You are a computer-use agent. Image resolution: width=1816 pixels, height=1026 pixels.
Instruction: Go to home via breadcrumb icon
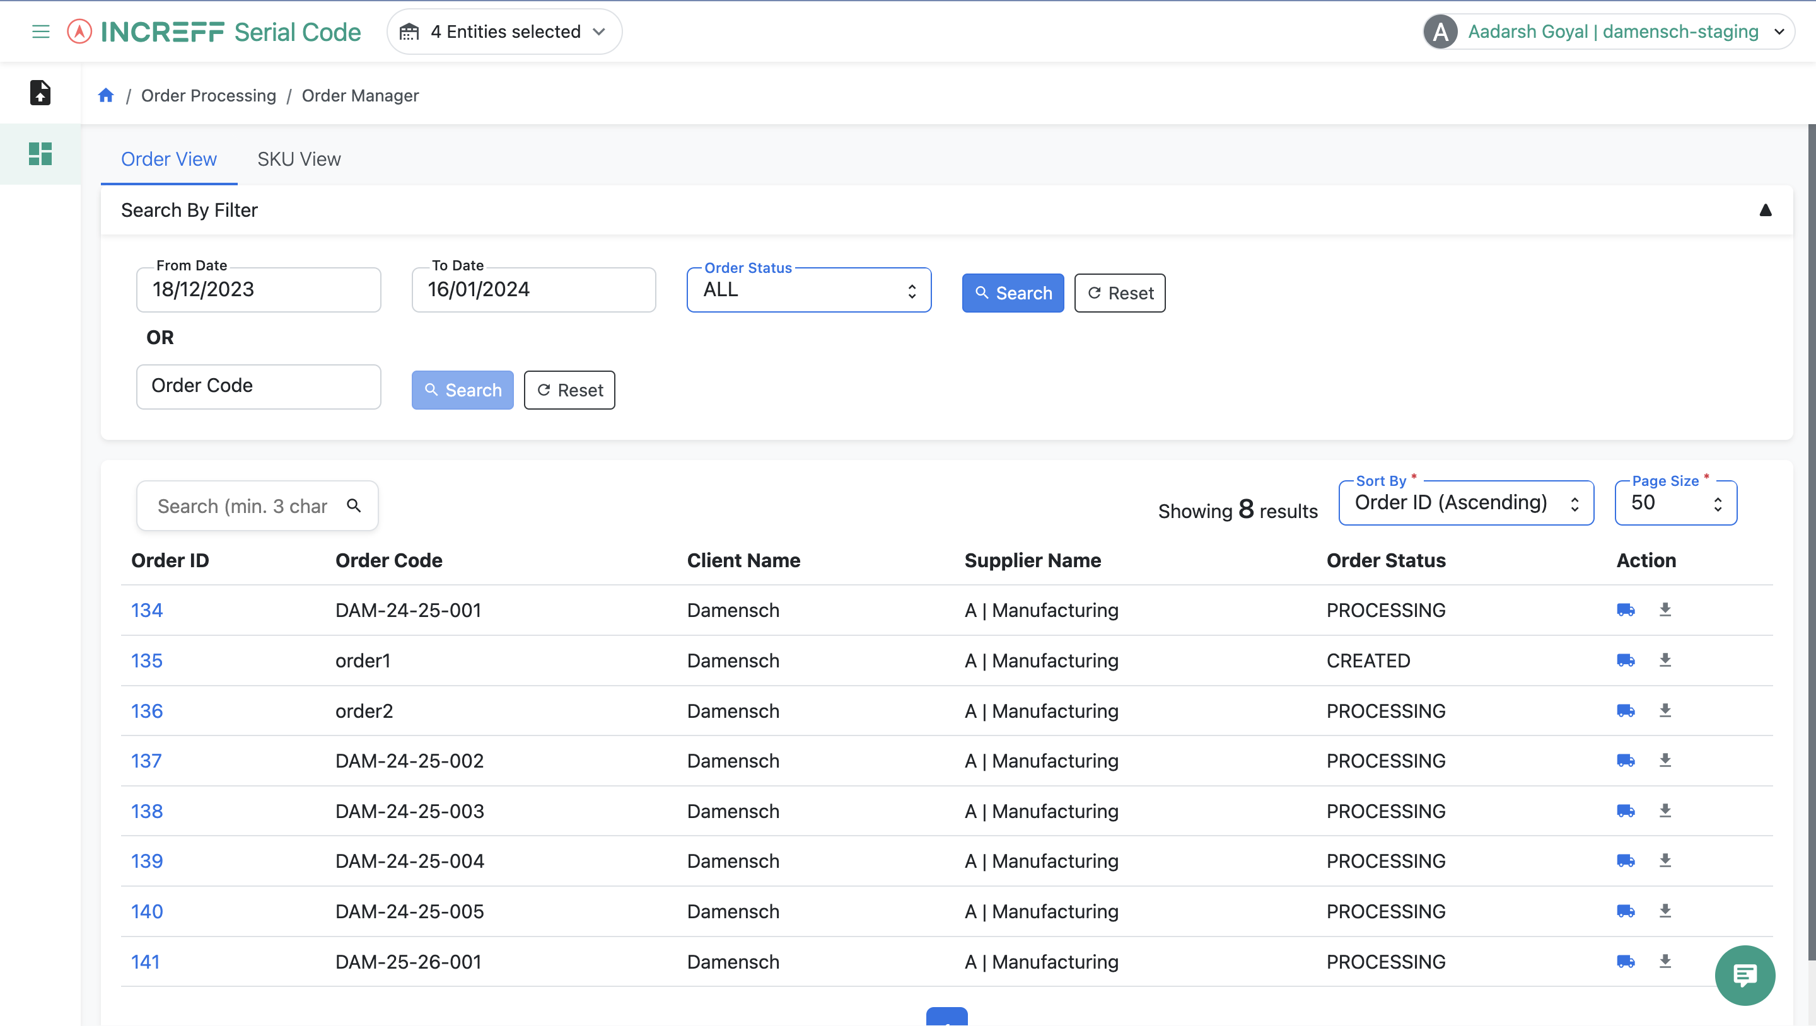click(x=106, y=95)
